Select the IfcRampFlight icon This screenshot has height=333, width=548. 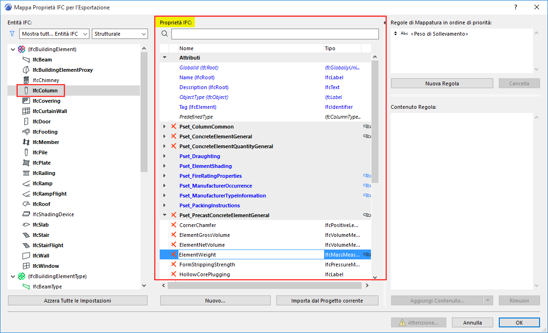pos(26,194)
